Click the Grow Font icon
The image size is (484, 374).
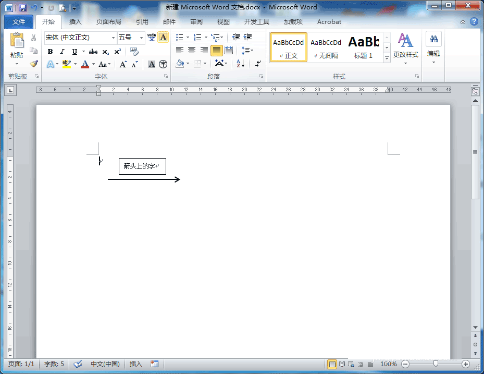pos(123,65)
